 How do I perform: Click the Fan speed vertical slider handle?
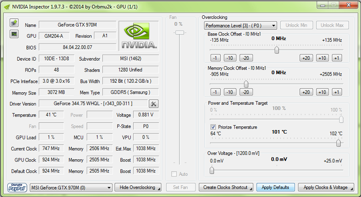180,33
